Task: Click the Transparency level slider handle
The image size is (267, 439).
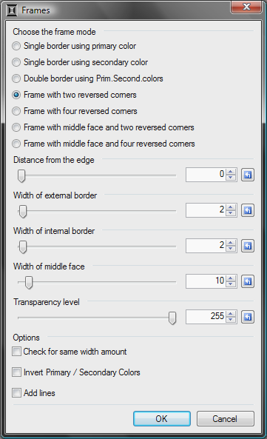Action: pos(172,318)
